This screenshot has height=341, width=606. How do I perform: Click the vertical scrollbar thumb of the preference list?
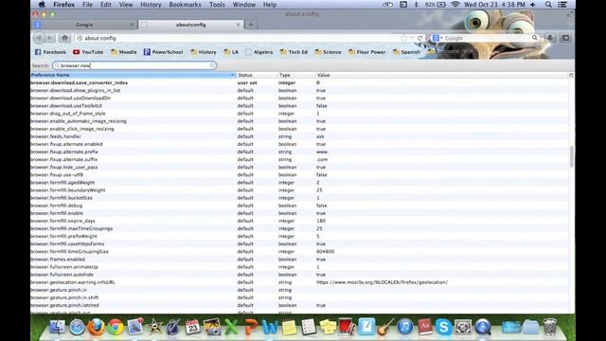(x=572, y=156)
